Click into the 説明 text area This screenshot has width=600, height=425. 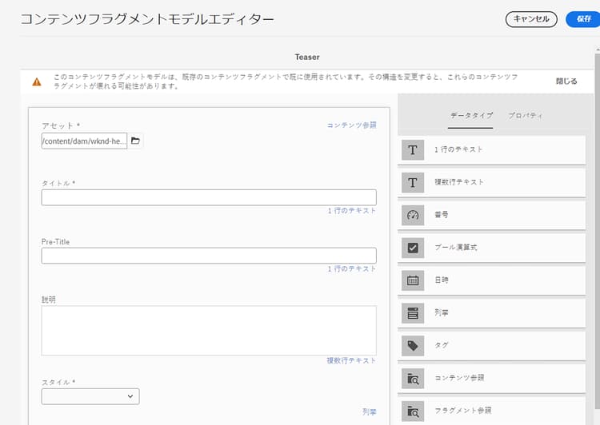click(x=209, y=331)
